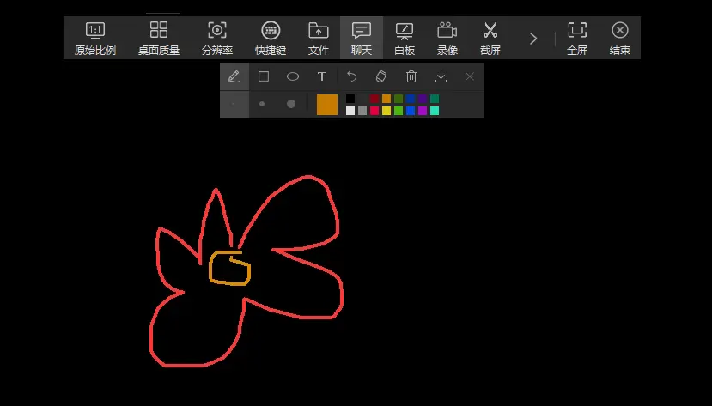Close the whiteboard drawing toolbar
This screenshot has width=712, height=406.
tap(470, 76)
